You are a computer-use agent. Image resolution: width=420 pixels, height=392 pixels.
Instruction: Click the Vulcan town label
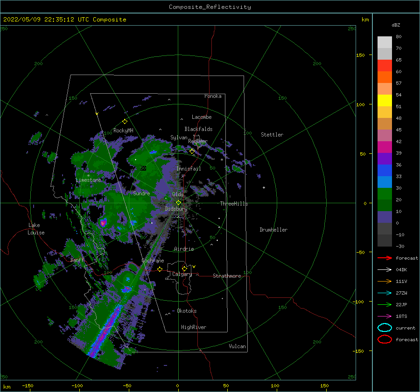[237, 346]
